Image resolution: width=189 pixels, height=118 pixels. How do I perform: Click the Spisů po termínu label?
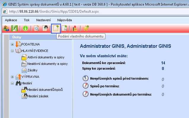[x=105, y=86]
